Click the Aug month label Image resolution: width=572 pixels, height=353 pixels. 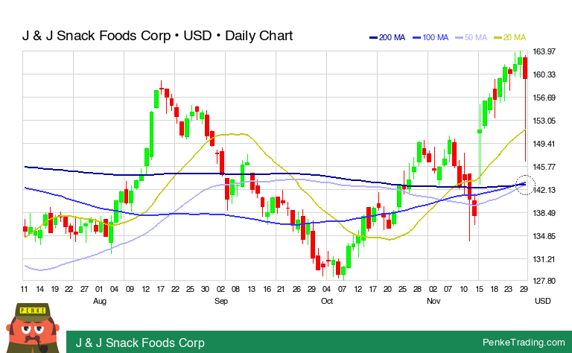click(x=100, y=301)
